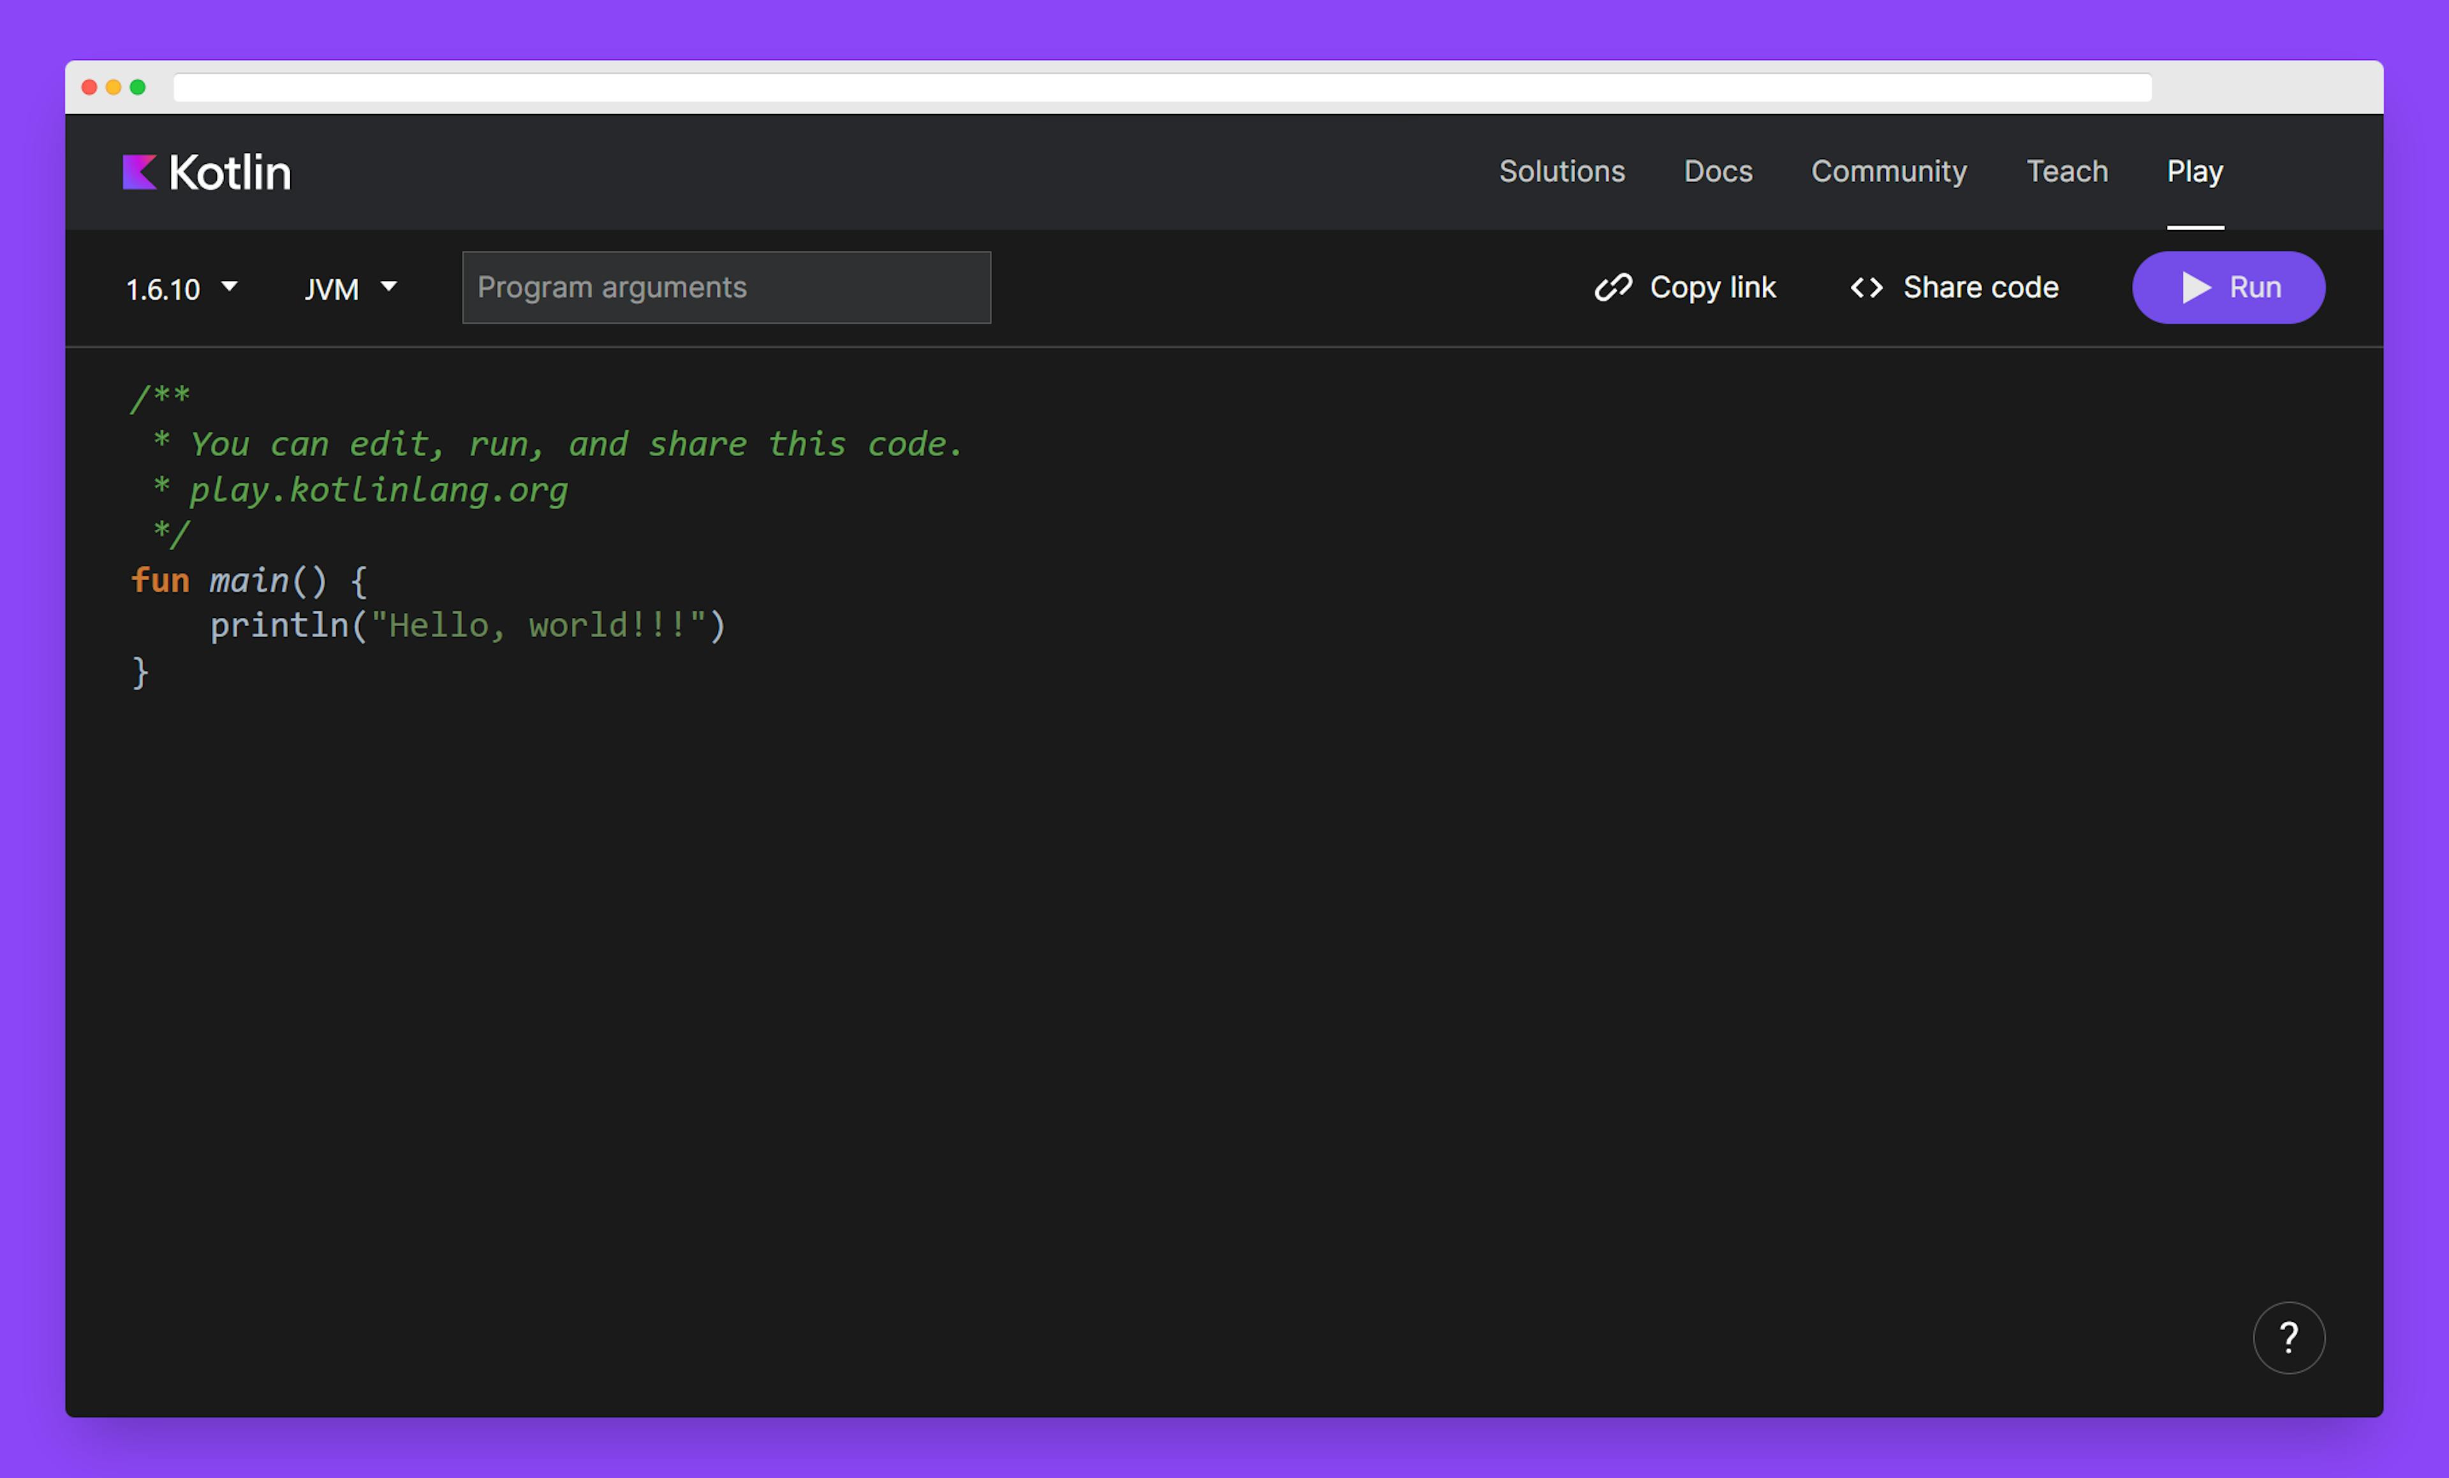Click the green maximize window dot
This screenshot has height=1478, width=2449.
pos(137,87)
